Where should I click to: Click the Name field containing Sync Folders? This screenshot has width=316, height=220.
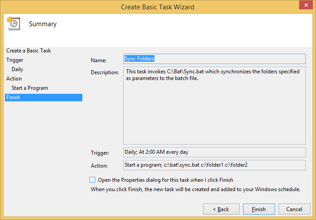click(x=215, y=59)
